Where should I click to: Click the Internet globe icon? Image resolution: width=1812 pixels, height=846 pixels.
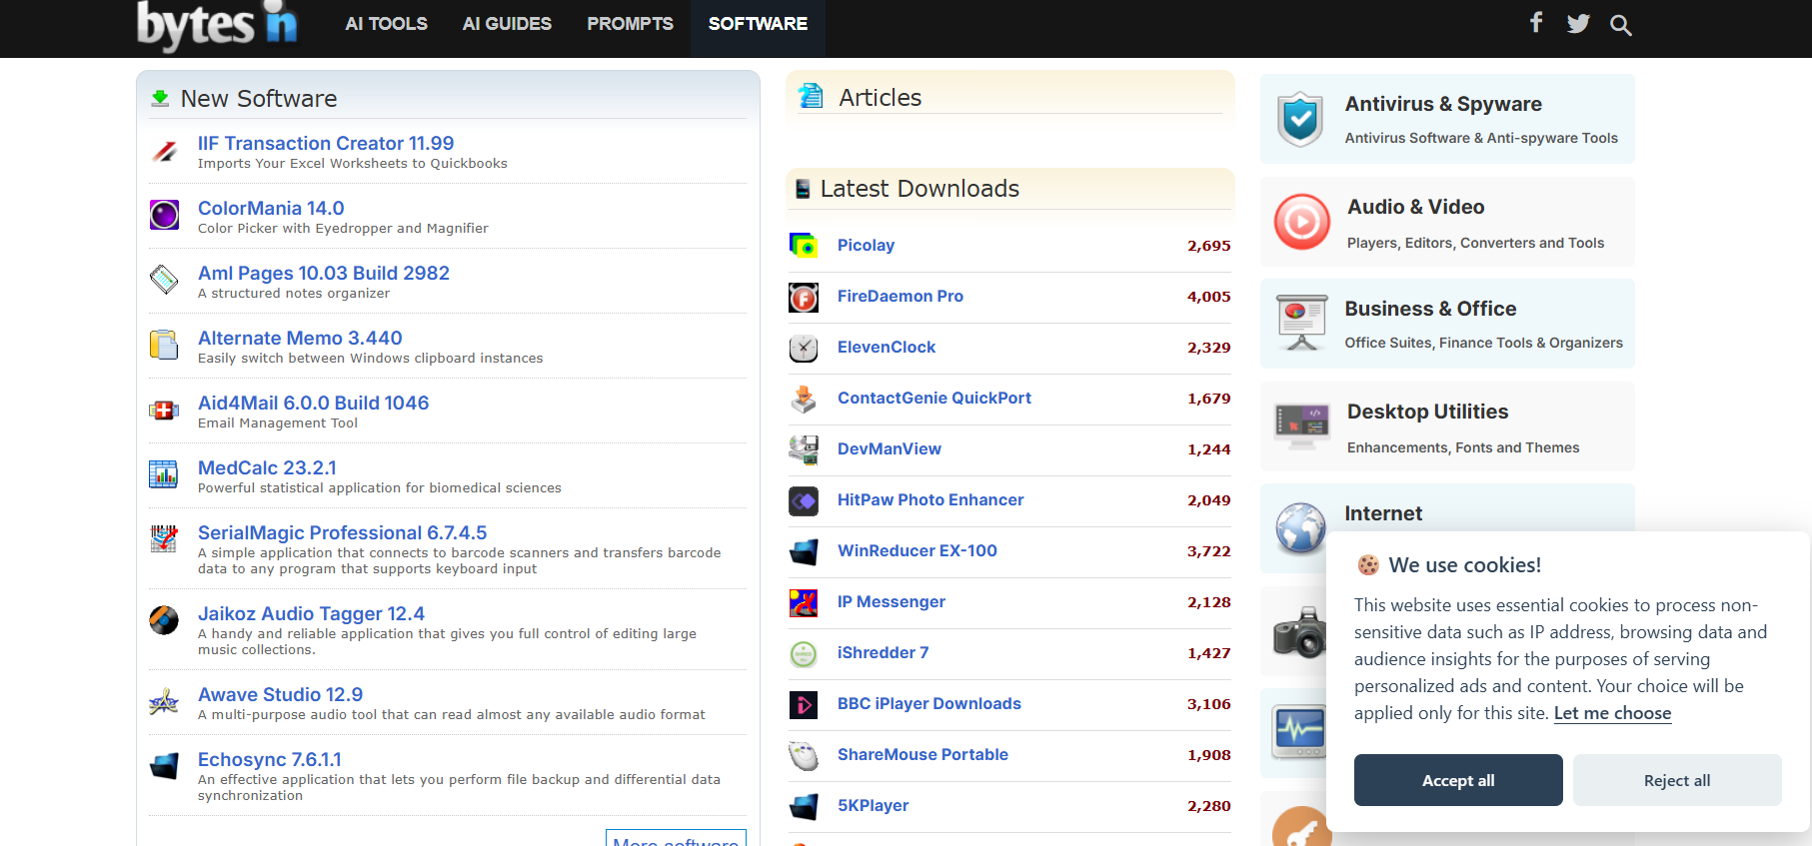point(1301,527)
